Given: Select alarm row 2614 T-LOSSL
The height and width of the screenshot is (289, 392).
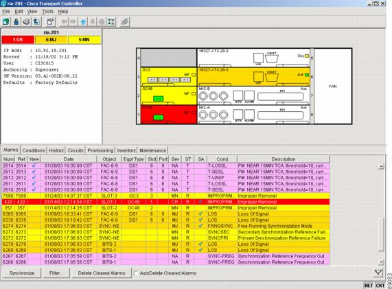Looking at the screenshot, I should coord(166,165).
